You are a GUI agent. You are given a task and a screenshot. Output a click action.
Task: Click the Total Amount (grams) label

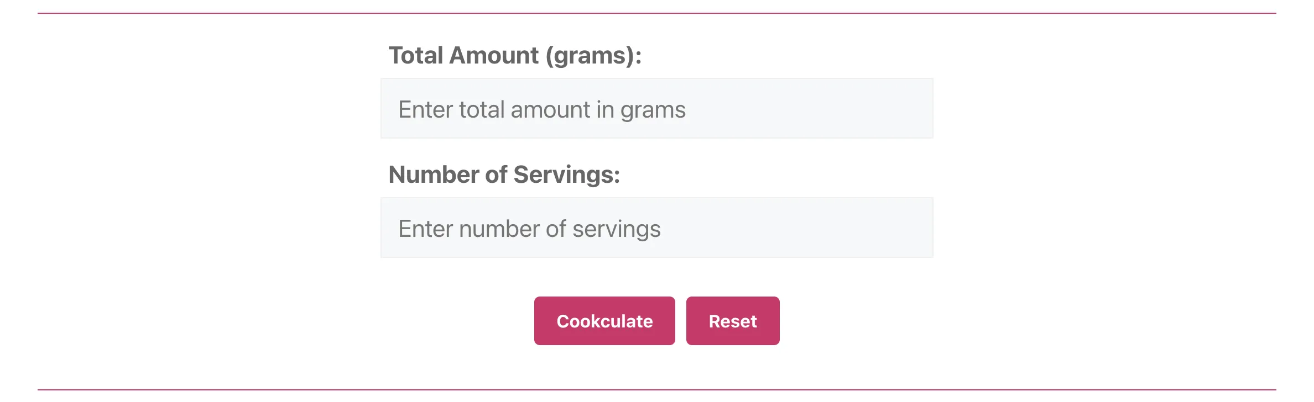click(x=516, y=55)
